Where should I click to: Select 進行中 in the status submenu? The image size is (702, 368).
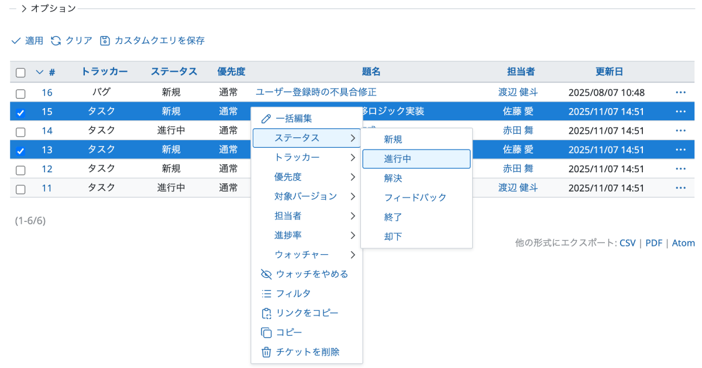(416, 159)
